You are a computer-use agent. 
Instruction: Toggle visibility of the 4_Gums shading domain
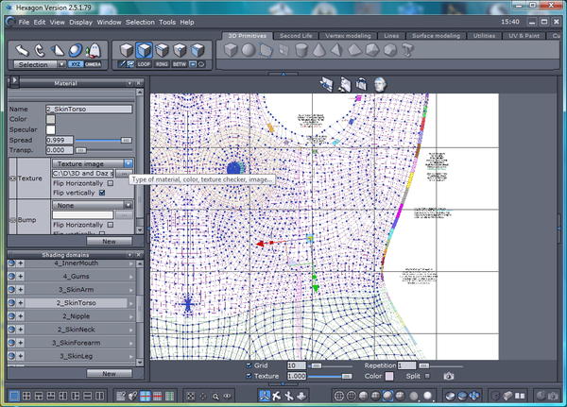click(12, 276)
